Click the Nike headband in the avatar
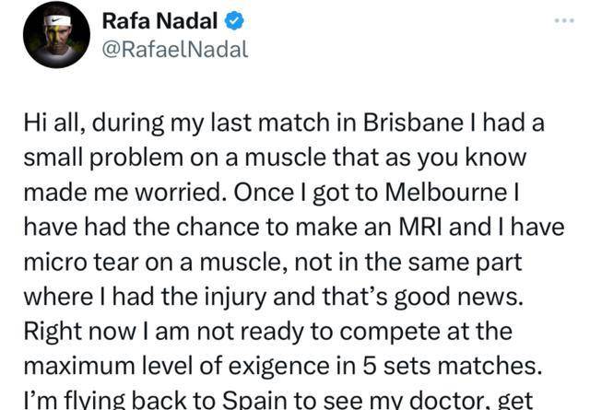Screen dimensions: 590x410 pyautogui.click(x=57, y=20)
